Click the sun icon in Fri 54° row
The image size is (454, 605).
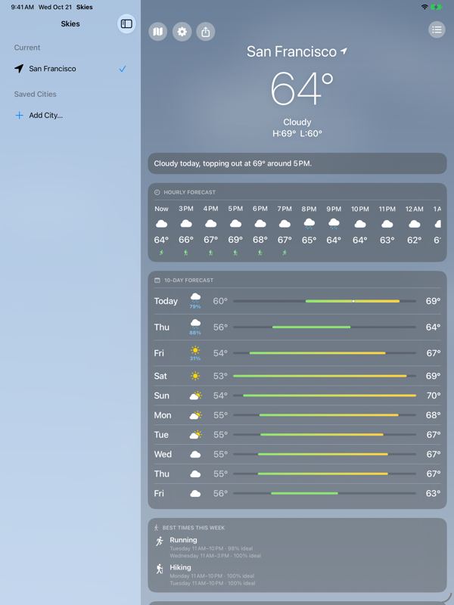tap(195, 351)
